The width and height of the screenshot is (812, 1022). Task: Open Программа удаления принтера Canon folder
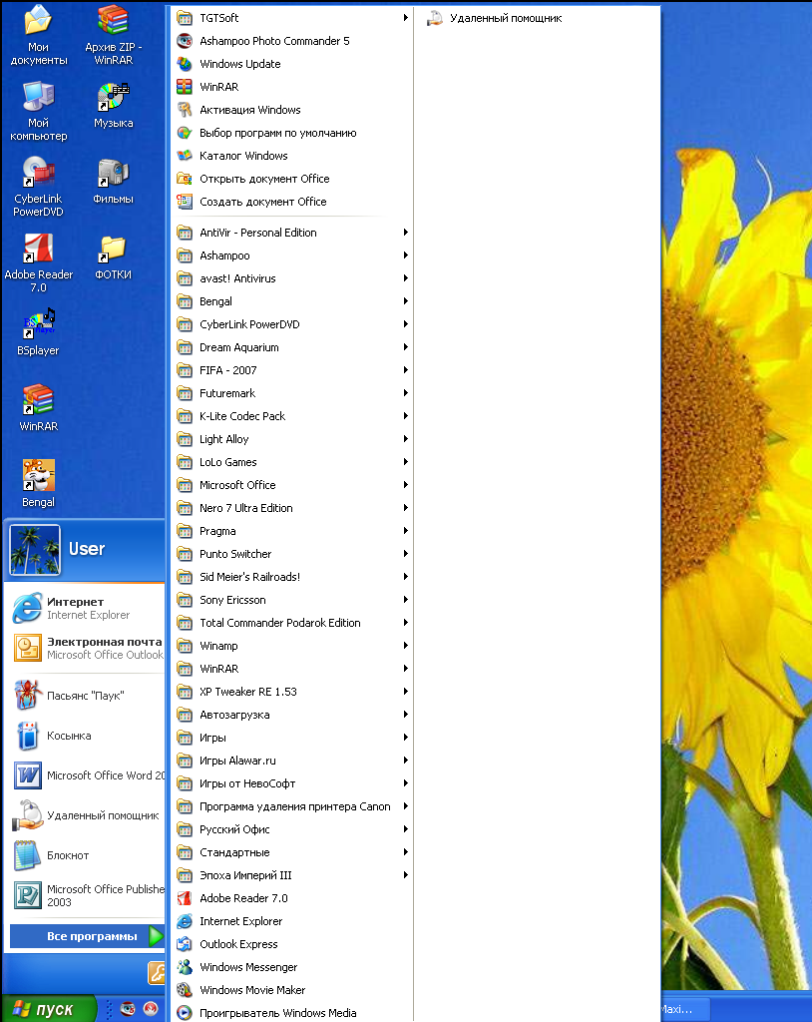pos(292,806)
